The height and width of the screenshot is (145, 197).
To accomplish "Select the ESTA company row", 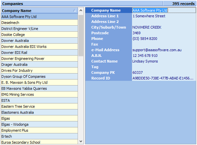I will click(39, 100).
